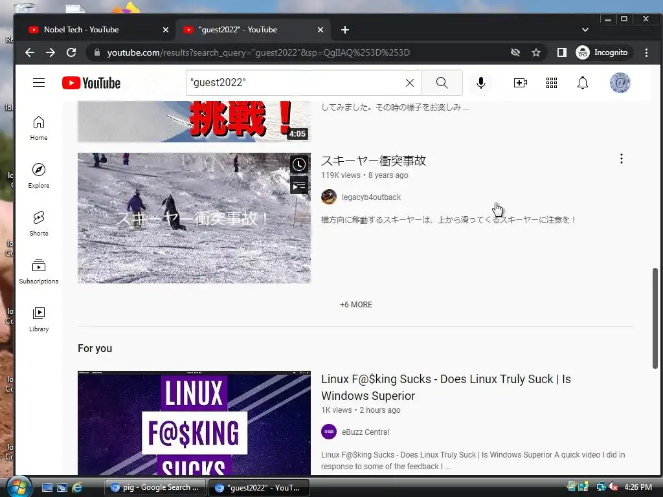Show desktop from quick launch
The height and width of the screenshot is (497, 663).
[x=47, y=487]
